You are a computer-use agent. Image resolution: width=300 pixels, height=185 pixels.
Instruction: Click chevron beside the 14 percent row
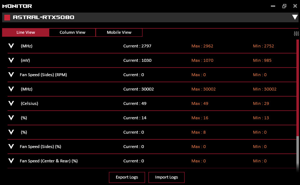point(11,118)
